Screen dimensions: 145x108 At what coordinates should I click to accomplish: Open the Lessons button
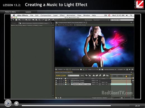pos(28,12)
